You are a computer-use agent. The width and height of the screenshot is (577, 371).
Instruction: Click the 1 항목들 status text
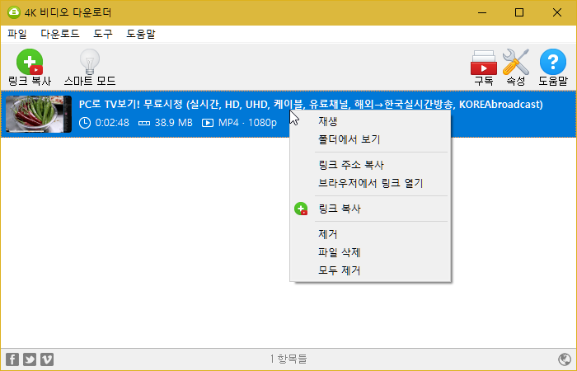288,359
